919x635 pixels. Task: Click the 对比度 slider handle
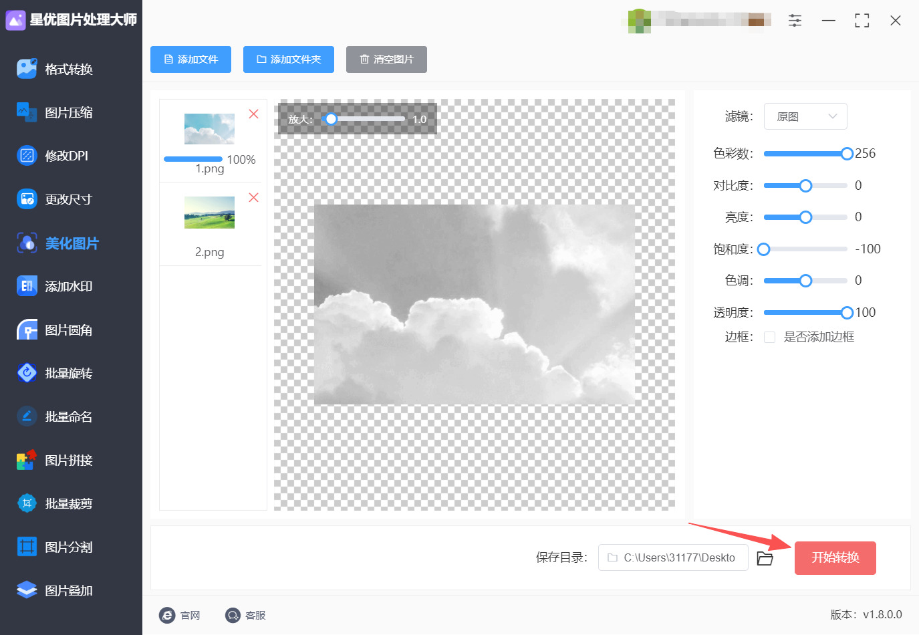point(806,186)
